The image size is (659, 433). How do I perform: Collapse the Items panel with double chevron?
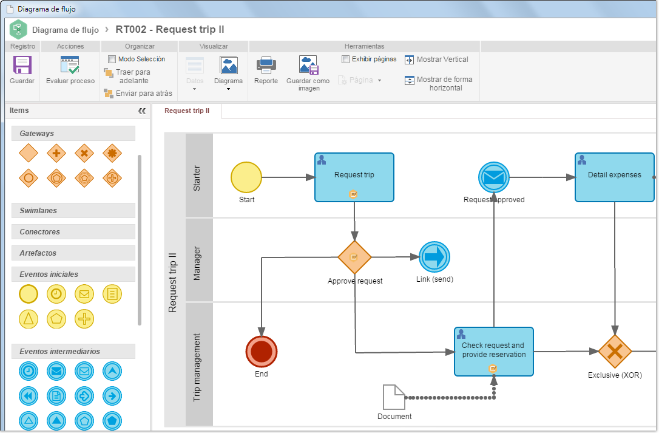point(142,111)
